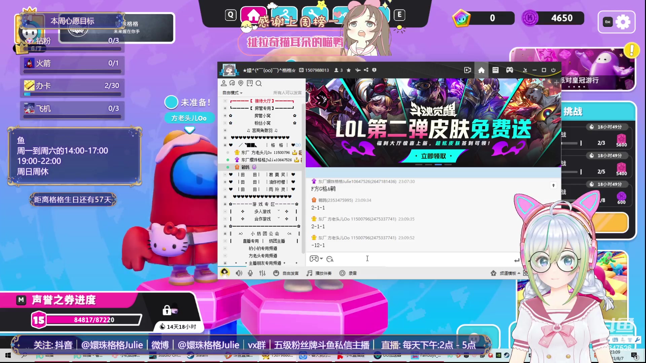Click the 4650 kudos currency counter

point(553,18)
